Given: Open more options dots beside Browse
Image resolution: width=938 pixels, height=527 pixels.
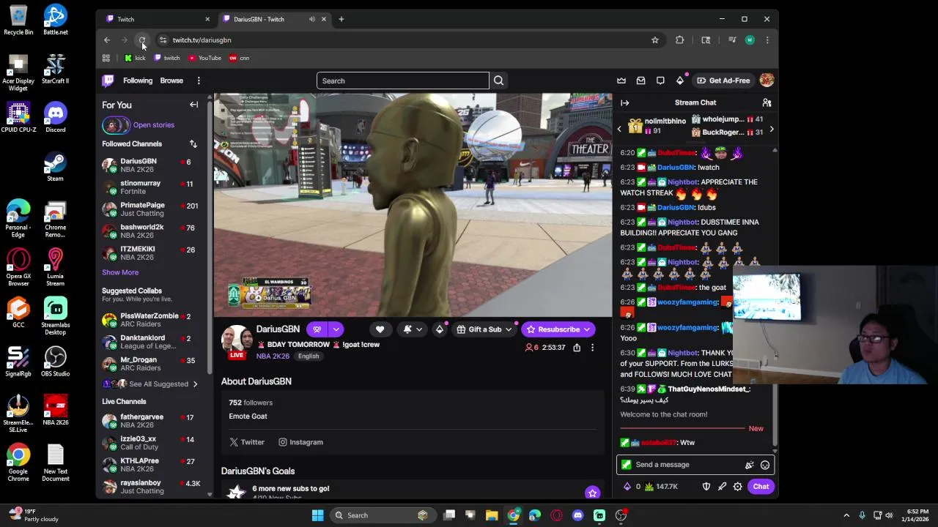Looking at the screenshot, I should [199, 81].
